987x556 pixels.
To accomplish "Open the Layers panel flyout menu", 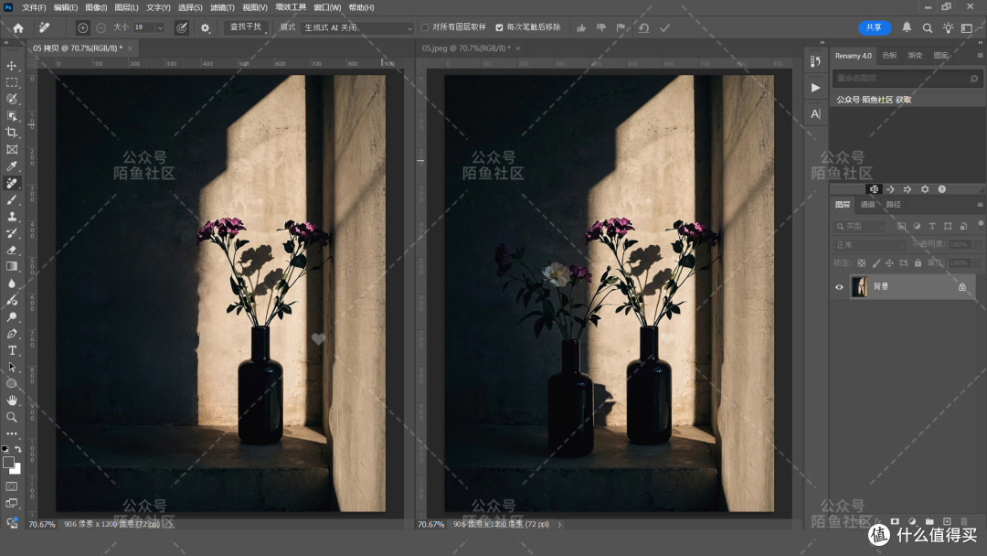I will (x=980, y=205).
